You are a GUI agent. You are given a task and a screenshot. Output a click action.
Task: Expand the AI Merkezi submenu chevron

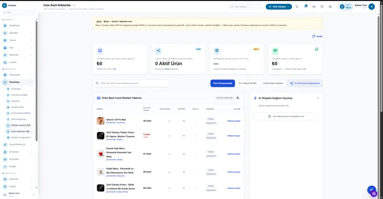coord(32,152)
